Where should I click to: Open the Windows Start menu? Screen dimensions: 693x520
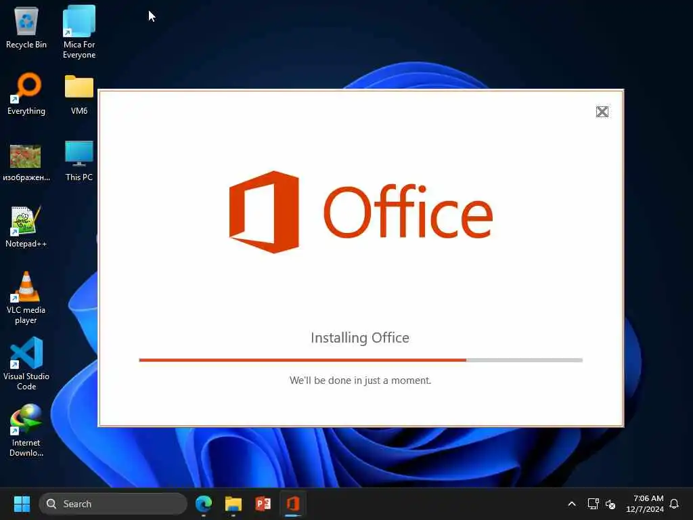(x=22, y=504)
